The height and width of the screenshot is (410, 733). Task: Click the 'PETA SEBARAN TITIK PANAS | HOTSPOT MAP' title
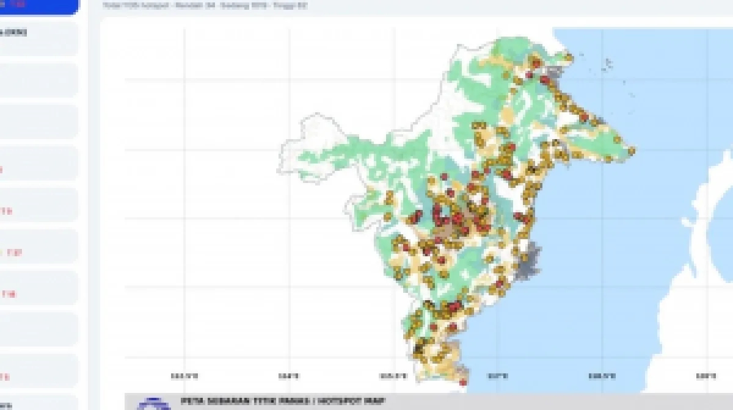pos(284,401)
